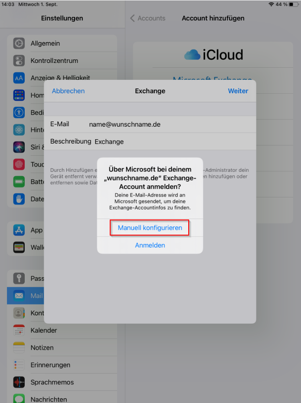
Task: Select the Anzeige & Helligkeit icon
Action: 19,78
